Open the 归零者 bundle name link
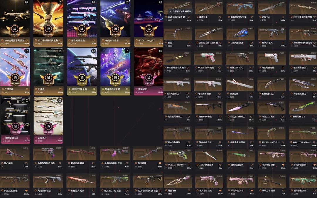Image resolution: width=317 pixels, height=198 pixels. coord(41,89)
